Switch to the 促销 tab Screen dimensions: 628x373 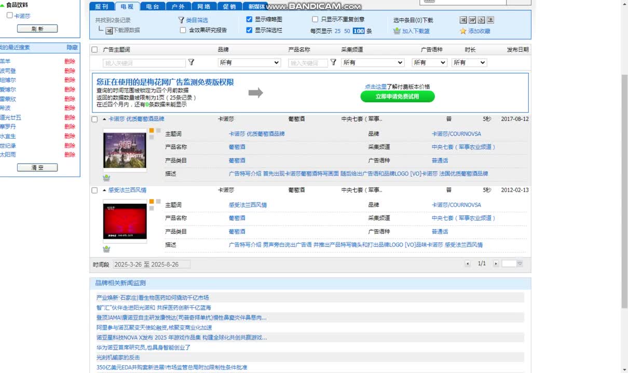tap(229, 7)
